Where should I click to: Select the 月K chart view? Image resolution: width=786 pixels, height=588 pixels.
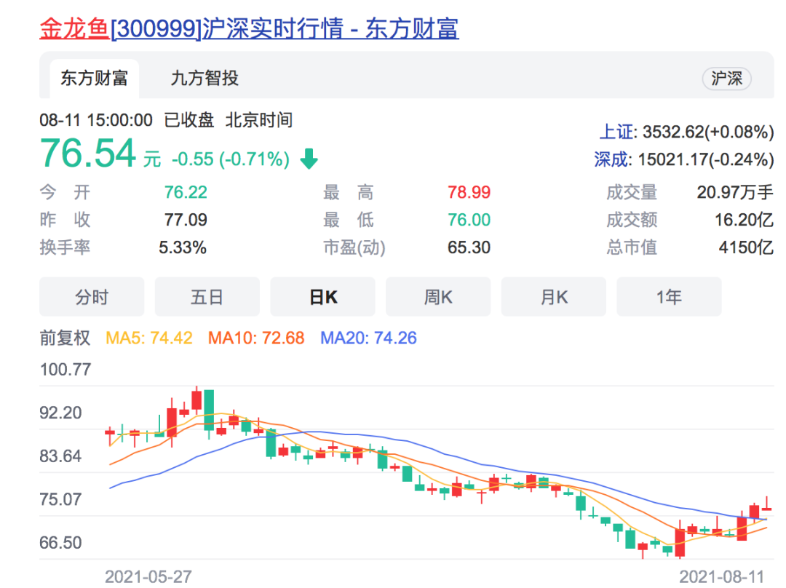[554, 297]
